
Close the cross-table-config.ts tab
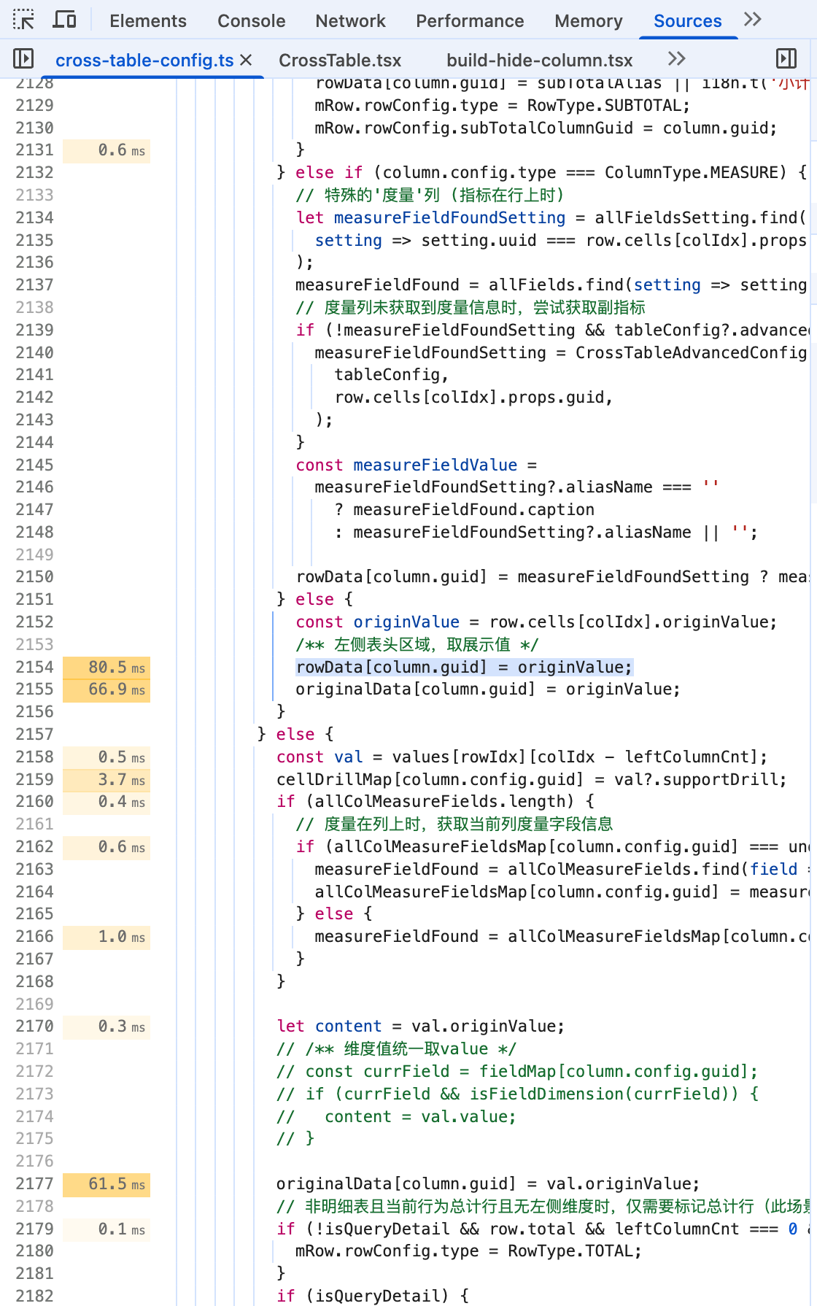click(246, 60)
